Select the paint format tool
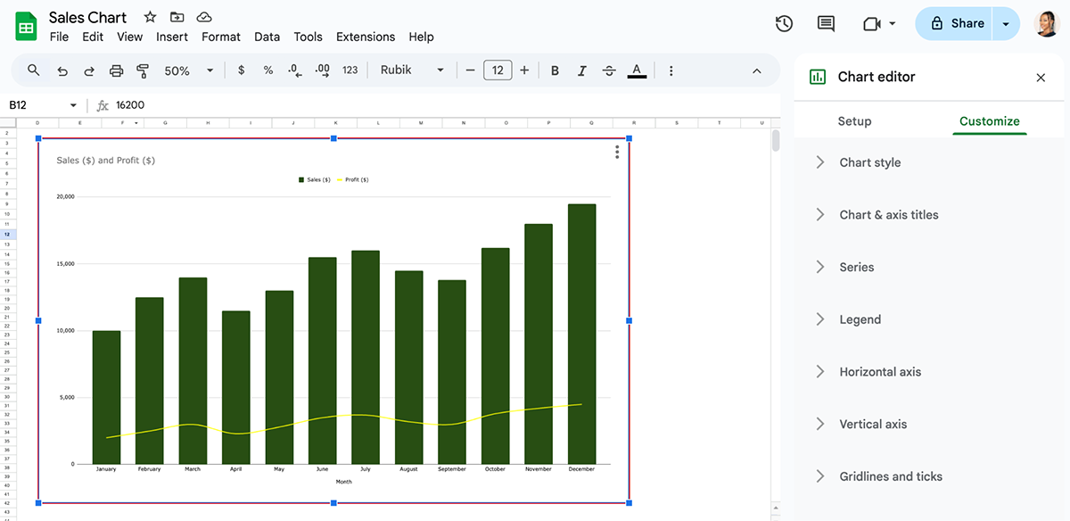This screenshot has height=521, width=1070. tap(143, 70)
